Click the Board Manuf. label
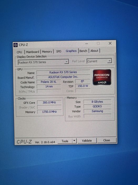The image size is (138, 185). [x=26, y=78]
